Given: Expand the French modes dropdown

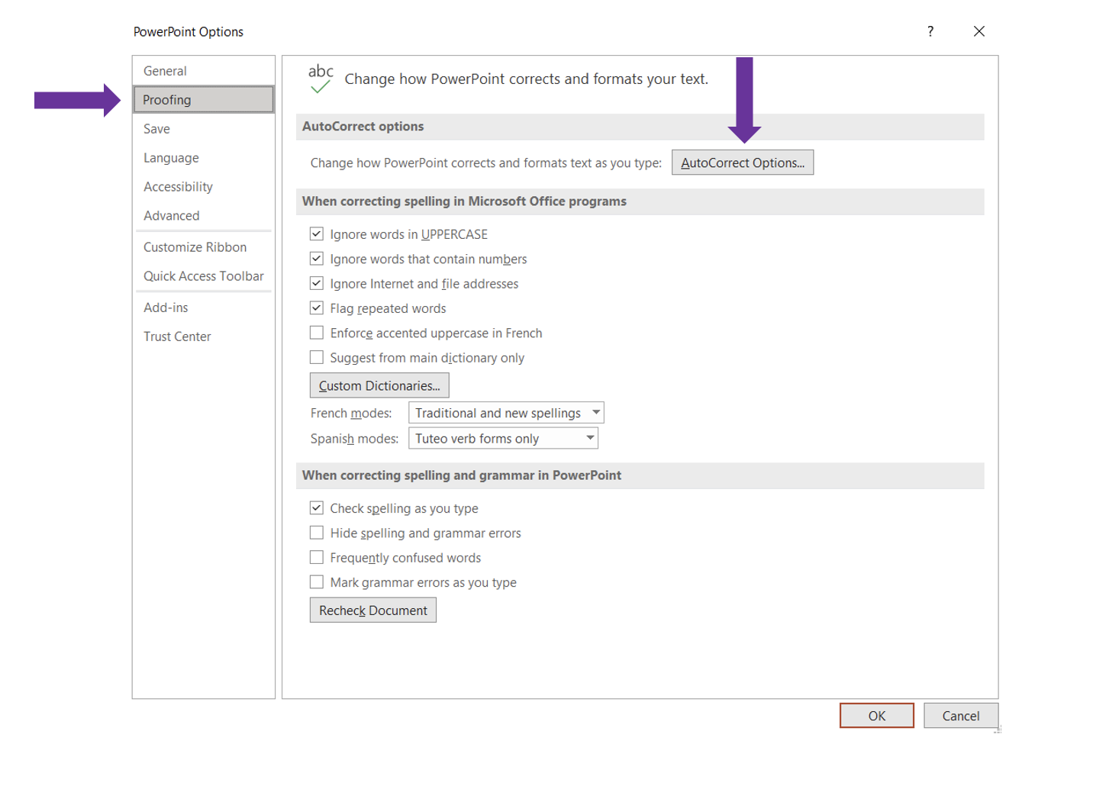Looking at the screenshot, I should click(506, 413).
